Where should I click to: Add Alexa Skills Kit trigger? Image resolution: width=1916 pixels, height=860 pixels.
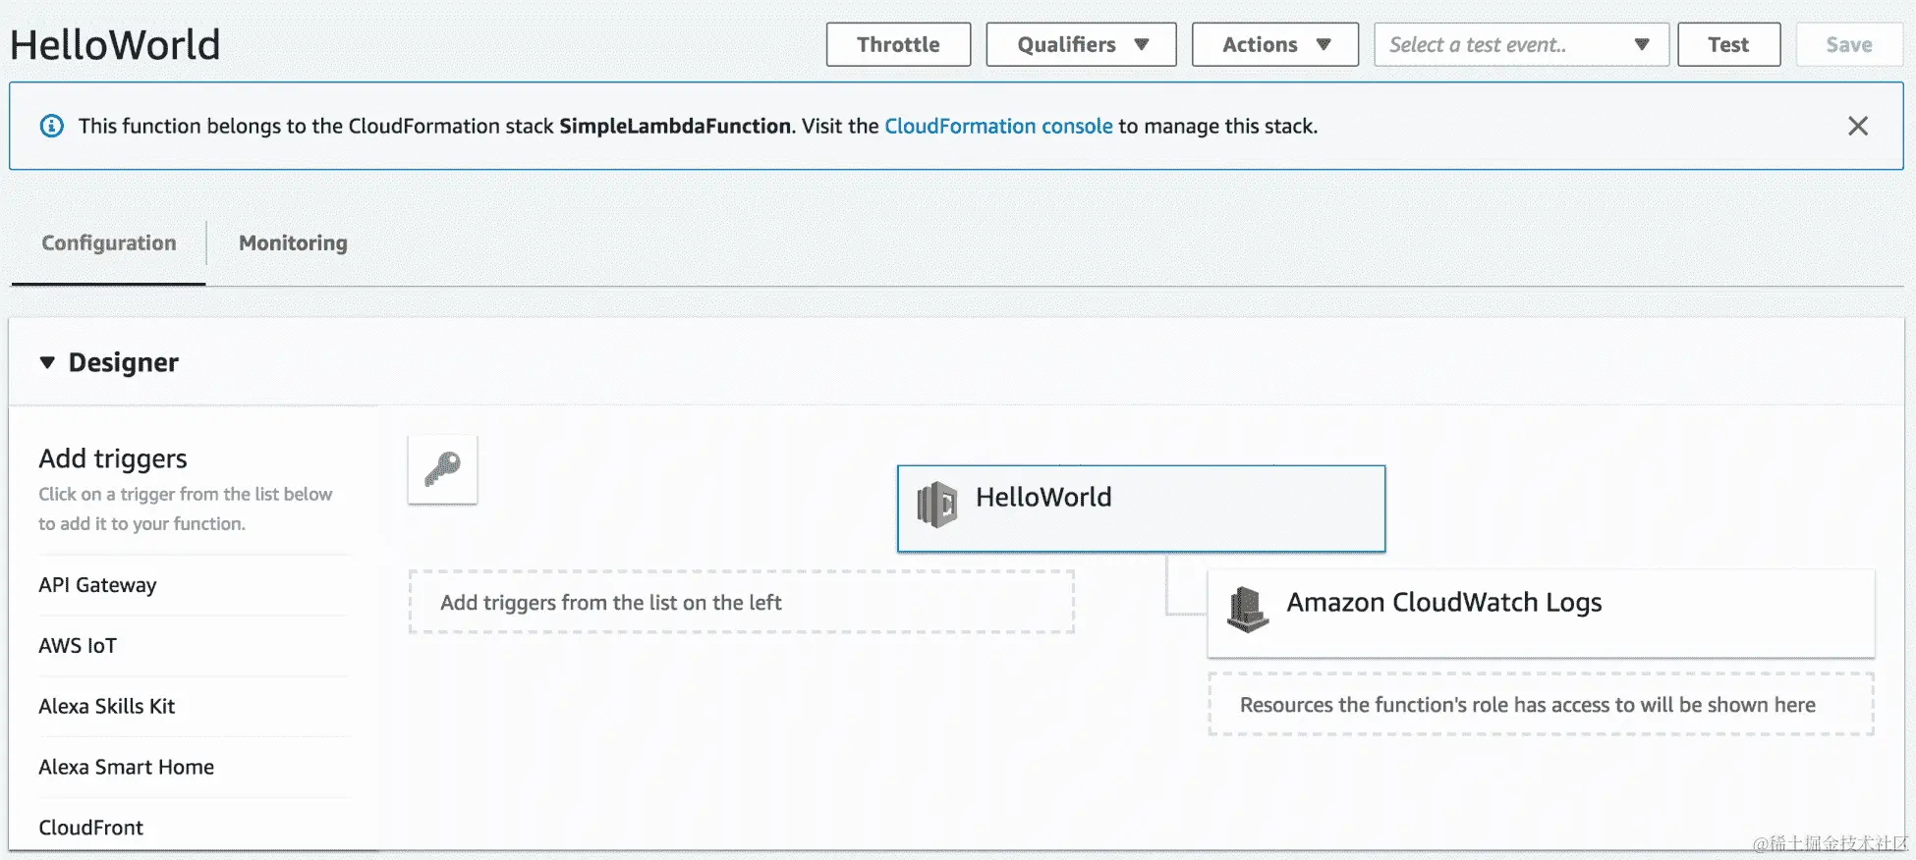coord(106,707)
